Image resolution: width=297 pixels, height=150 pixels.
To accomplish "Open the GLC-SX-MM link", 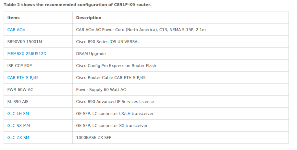I will [19, 126].
